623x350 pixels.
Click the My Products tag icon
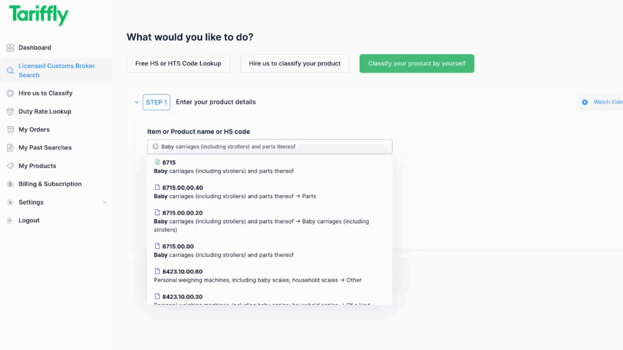tap(10, 166)
